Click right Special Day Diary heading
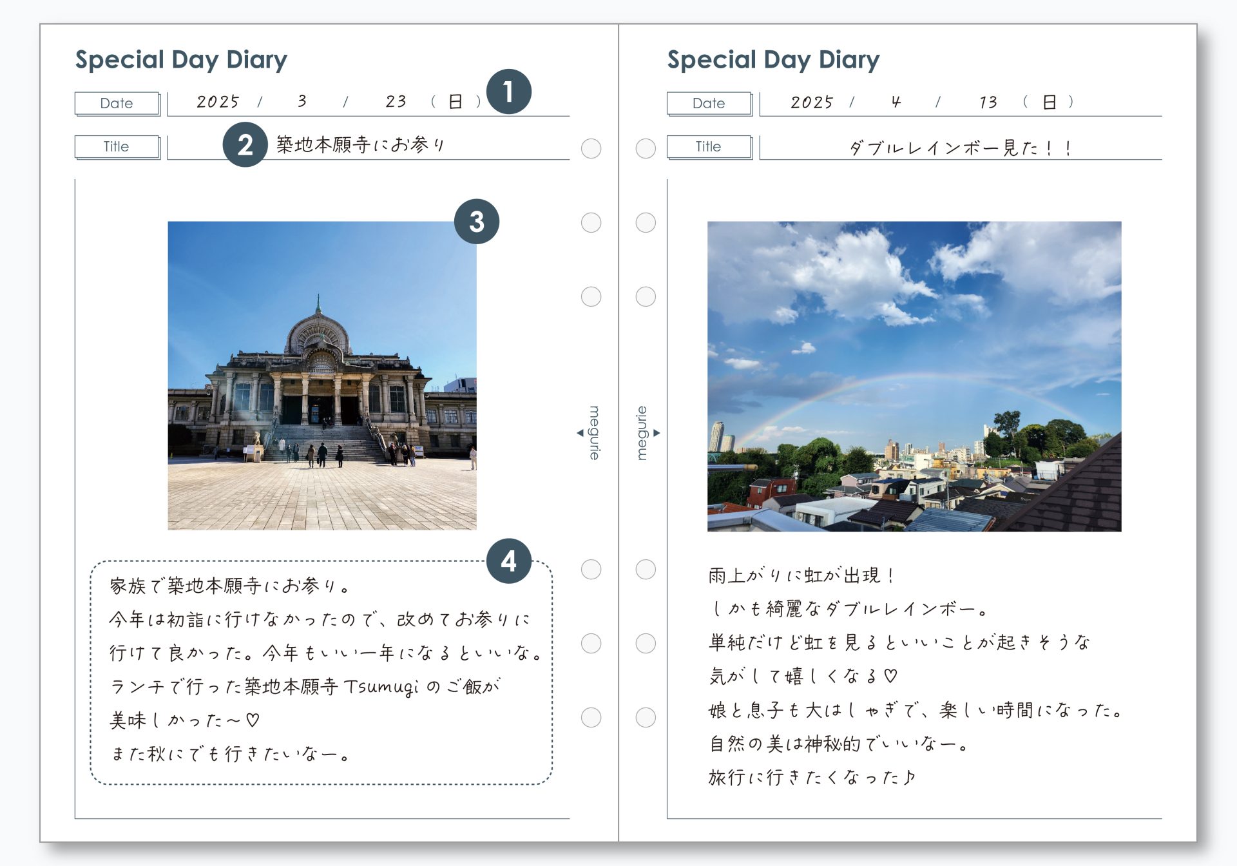 click(773, 60)
